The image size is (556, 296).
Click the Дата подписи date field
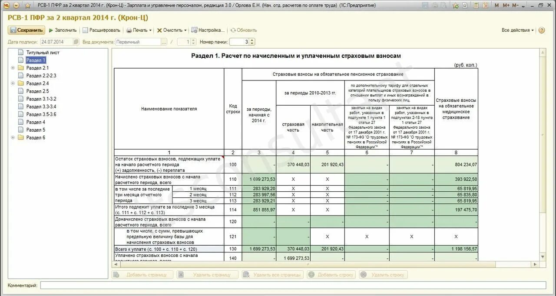pyautogui.click(x=56, y=42)
